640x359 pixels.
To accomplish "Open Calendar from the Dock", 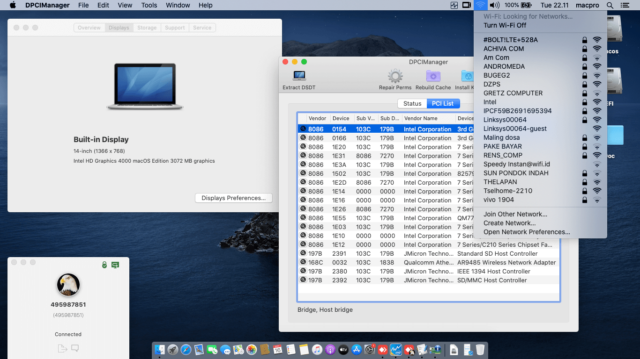I will coord(277,349).
